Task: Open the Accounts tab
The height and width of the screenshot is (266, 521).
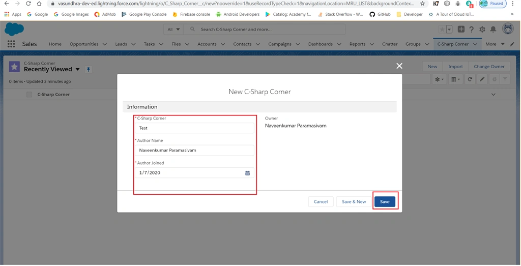Action: click(x=207, y=44)
